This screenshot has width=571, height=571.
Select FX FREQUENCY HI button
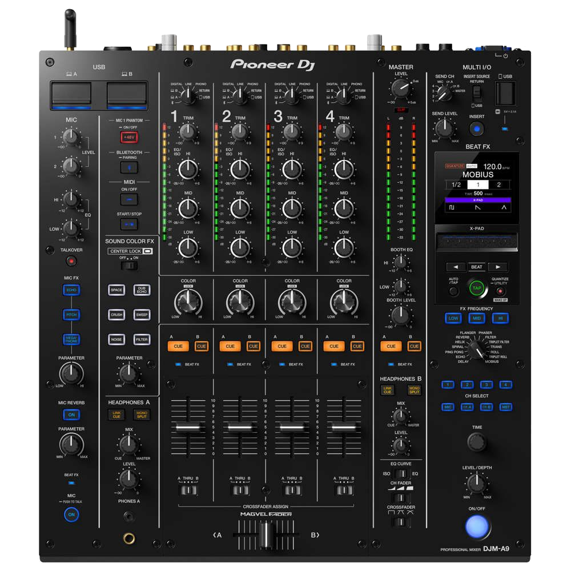500,318
